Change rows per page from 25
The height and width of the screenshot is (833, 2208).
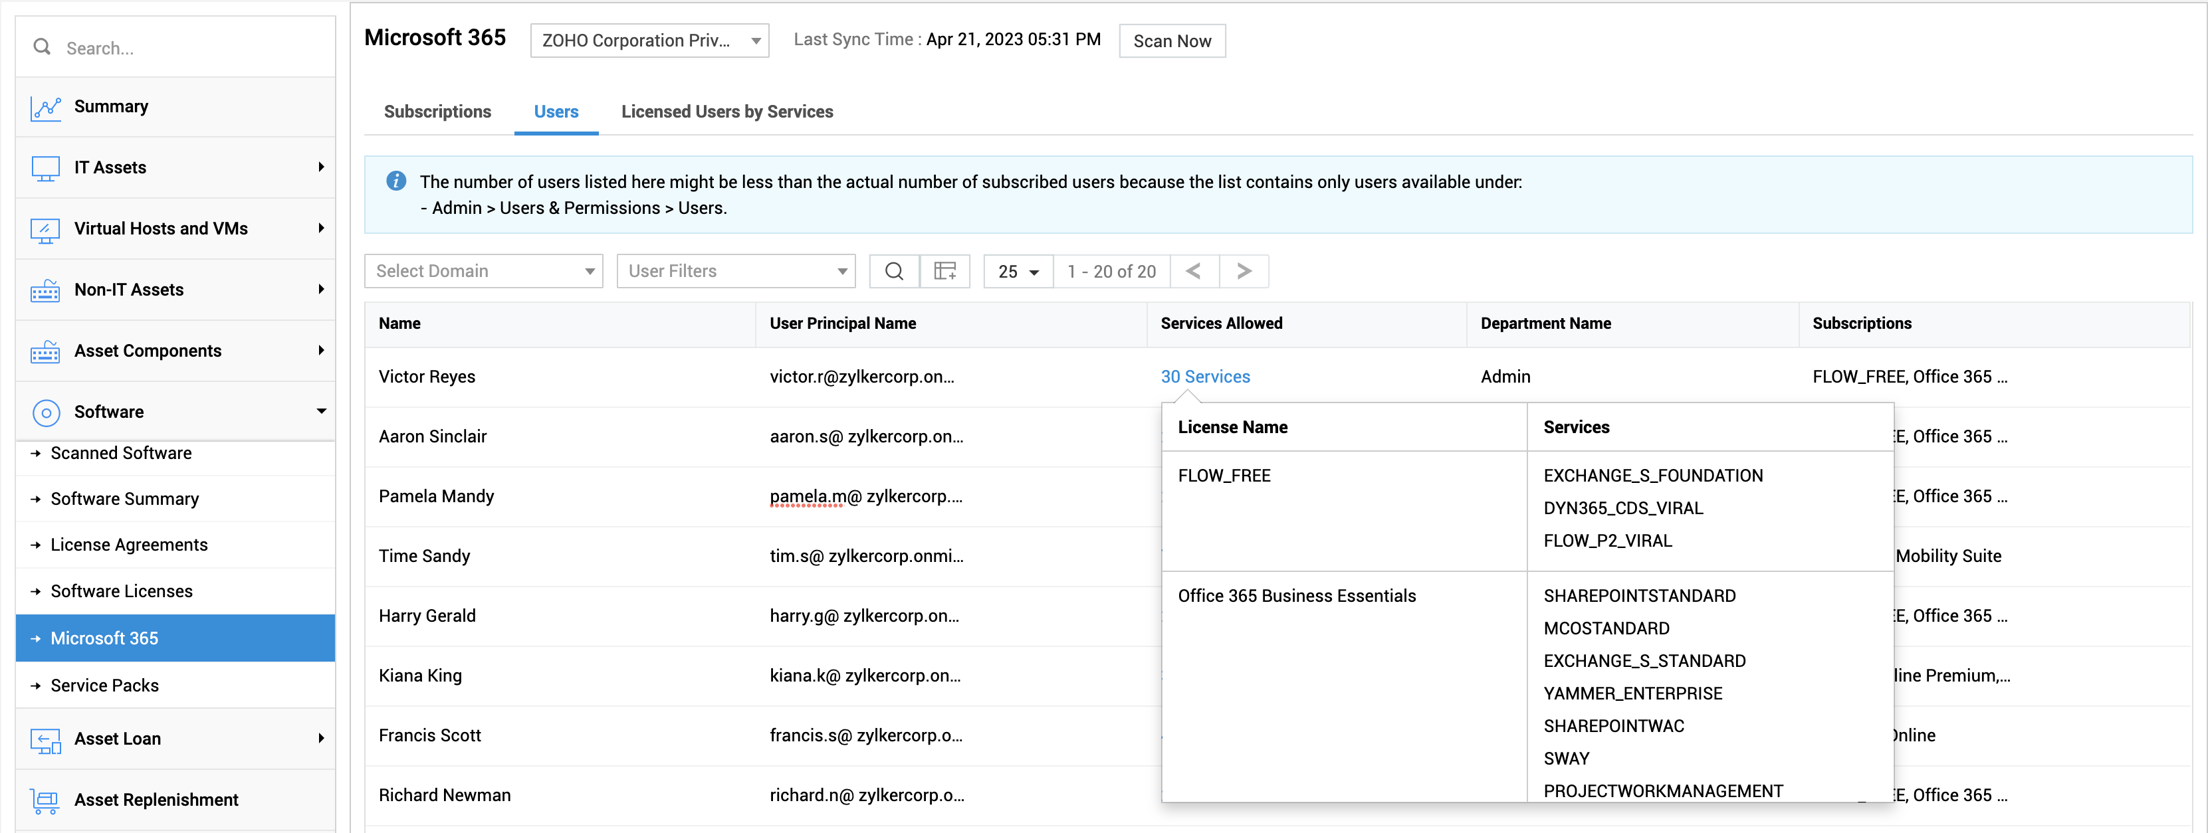(1018, 272)
